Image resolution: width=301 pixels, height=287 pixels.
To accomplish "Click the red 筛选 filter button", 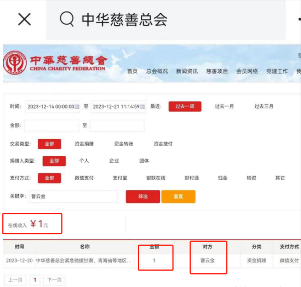I will point(143,196).
